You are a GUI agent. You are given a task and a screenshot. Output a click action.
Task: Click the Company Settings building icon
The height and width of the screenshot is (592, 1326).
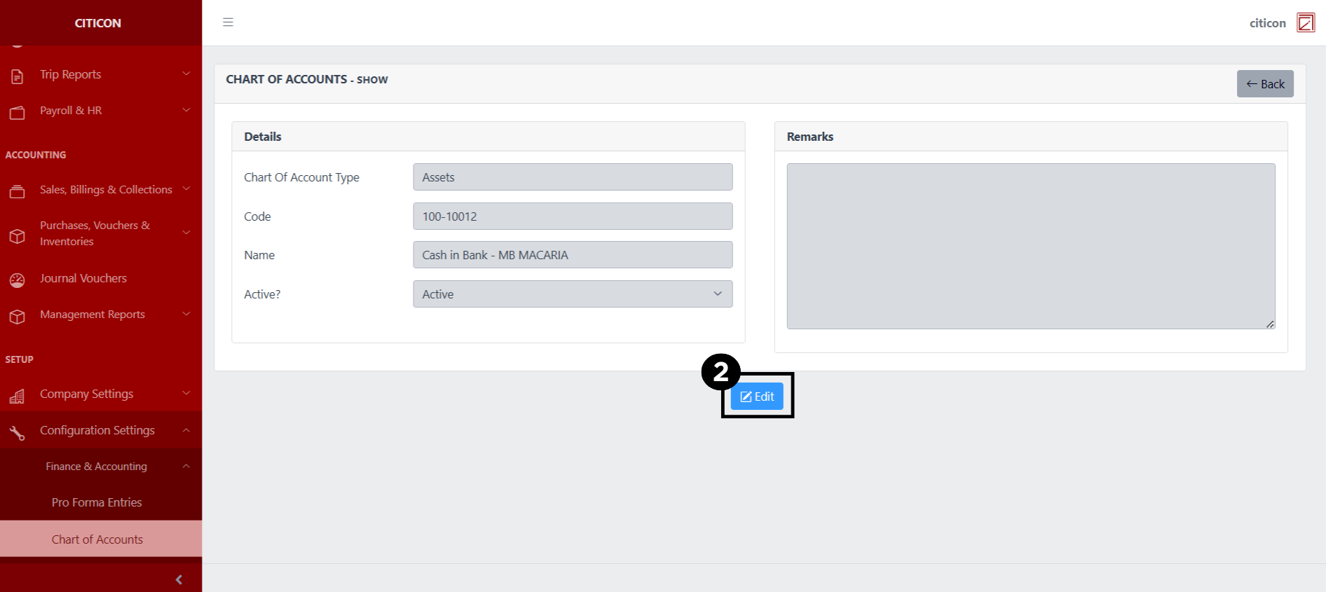pyautogui.click(x=18, y=397)
